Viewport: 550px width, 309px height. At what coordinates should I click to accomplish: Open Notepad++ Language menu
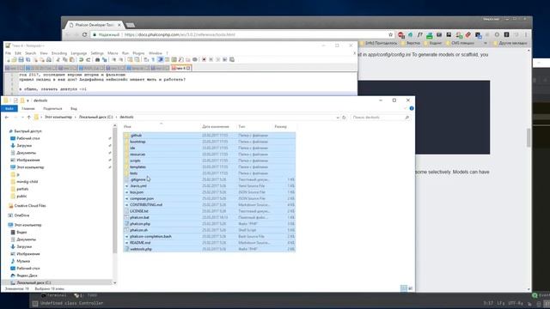[x=78, y=53]
